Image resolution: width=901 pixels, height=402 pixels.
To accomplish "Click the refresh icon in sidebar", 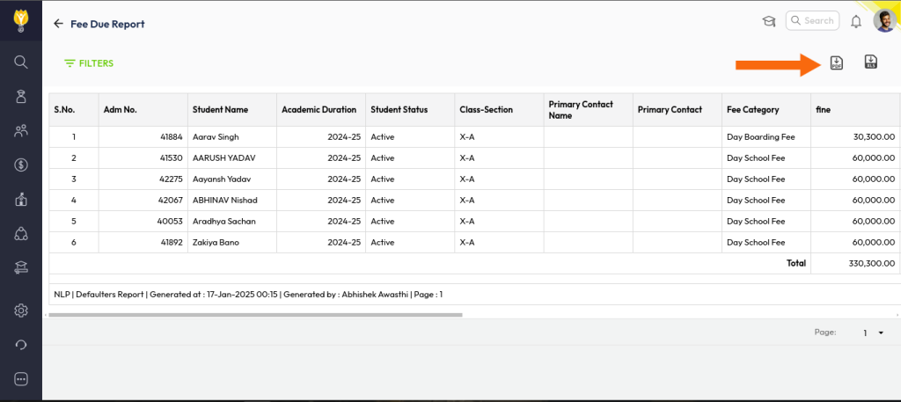I will coord(21,344).
